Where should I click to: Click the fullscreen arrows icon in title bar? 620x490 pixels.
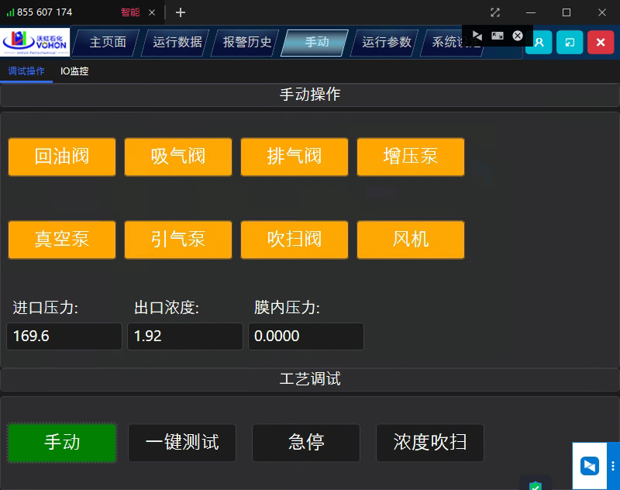point(495,12)
